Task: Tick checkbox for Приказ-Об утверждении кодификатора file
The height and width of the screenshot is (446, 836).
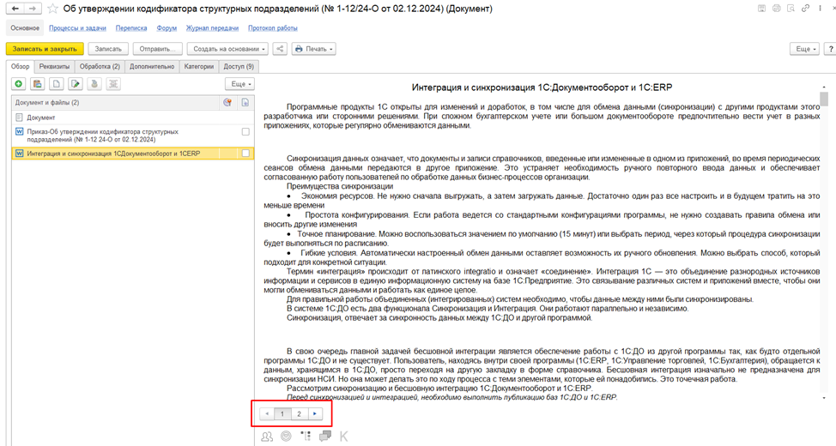Action: pos(245,131)
